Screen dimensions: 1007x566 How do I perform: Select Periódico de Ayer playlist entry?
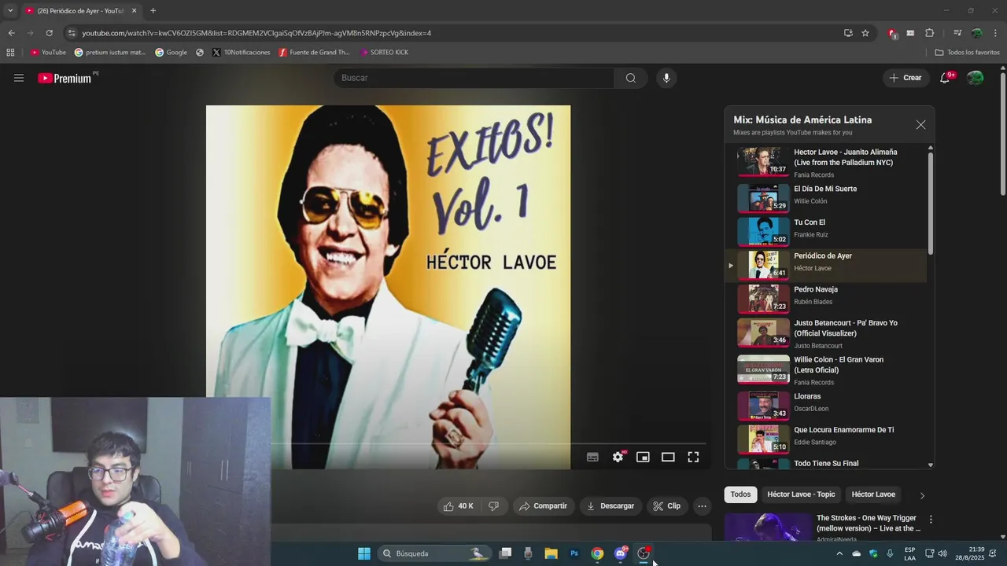pos(826,265)
